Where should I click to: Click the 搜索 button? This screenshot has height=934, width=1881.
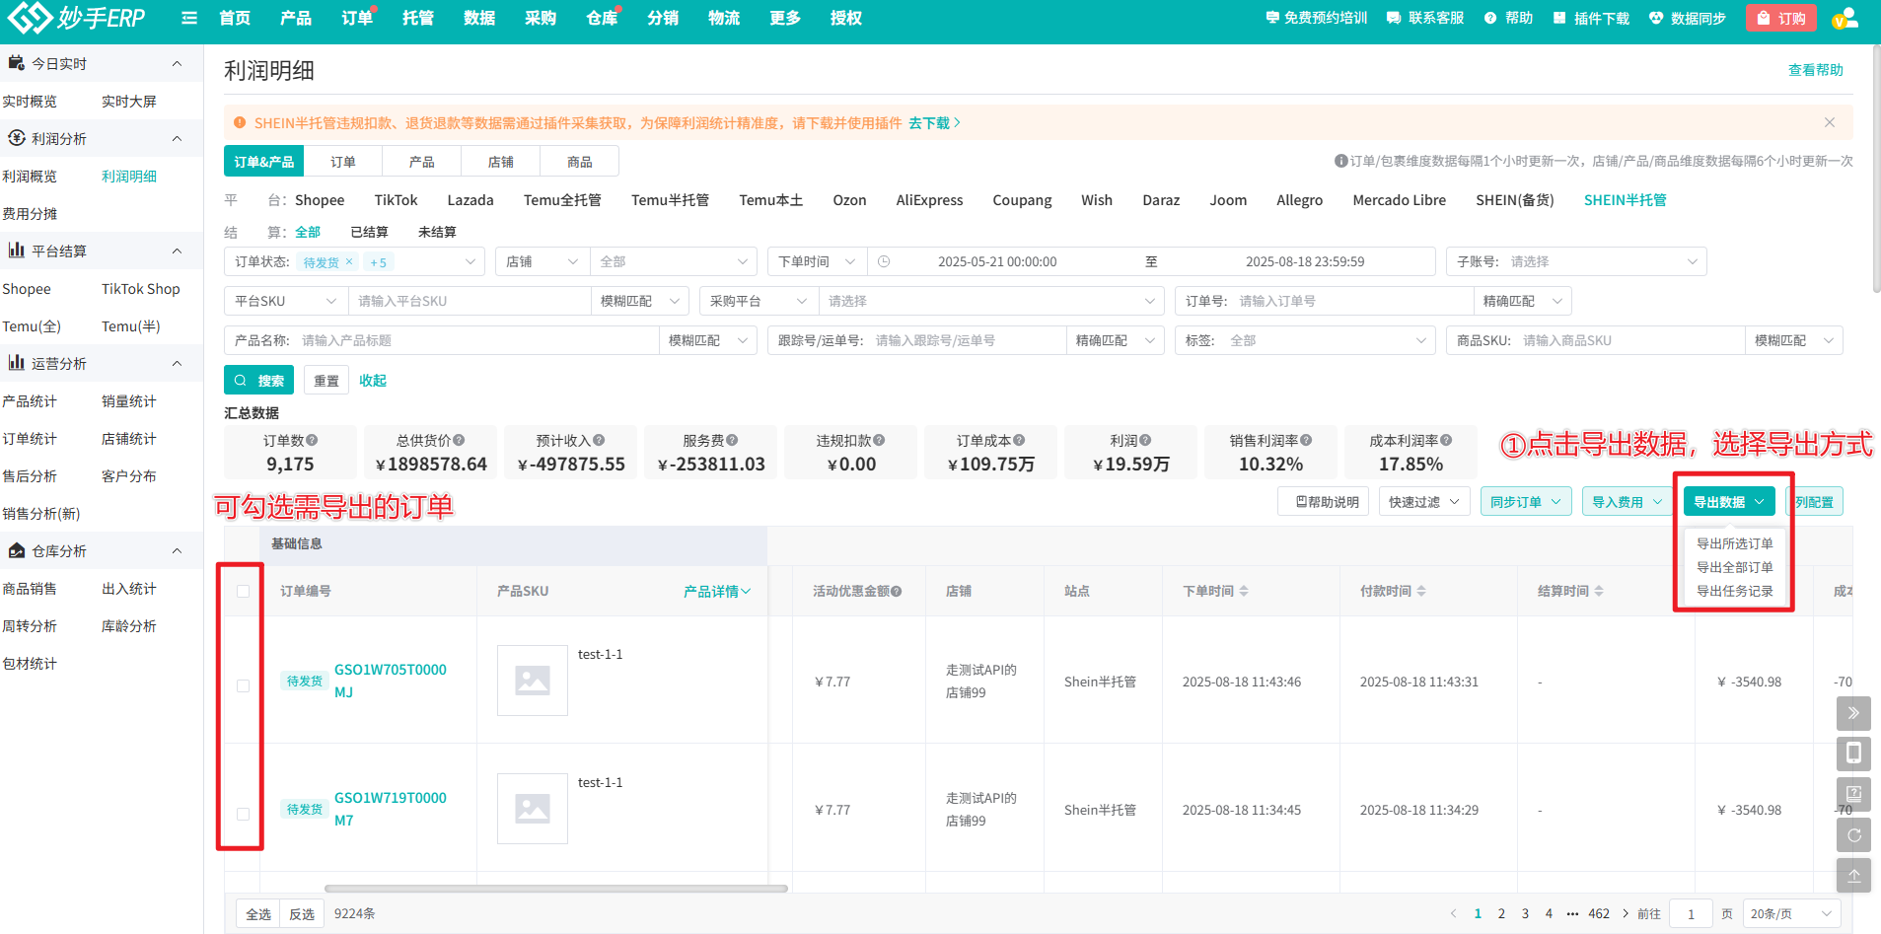(259, 380)
